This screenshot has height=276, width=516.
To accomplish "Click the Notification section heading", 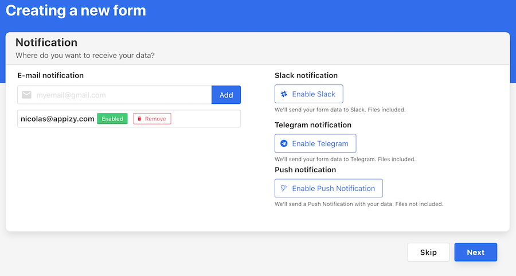I will (x=46, y=42).
